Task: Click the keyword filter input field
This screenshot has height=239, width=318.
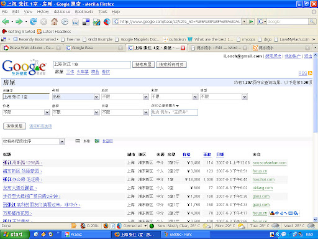Action: (26, 96)
